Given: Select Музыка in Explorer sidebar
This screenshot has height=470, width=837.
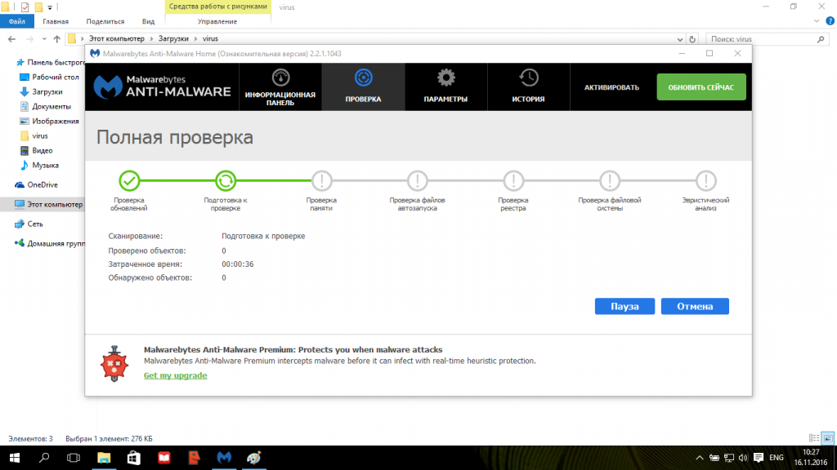Looking at the screenshot, I should tap(39, 165).
